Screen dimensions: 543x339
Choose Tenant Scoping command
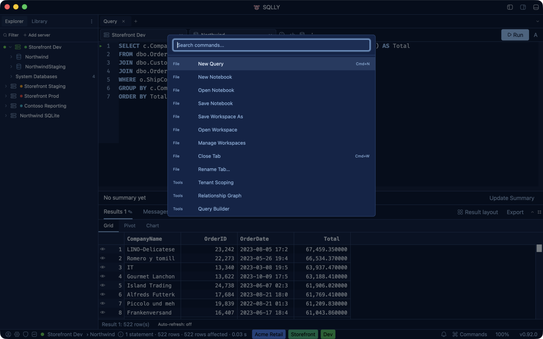[271, 182]
